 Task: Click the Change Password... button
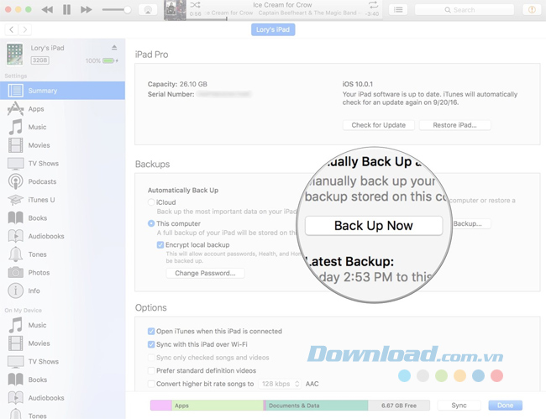[205, 273]
